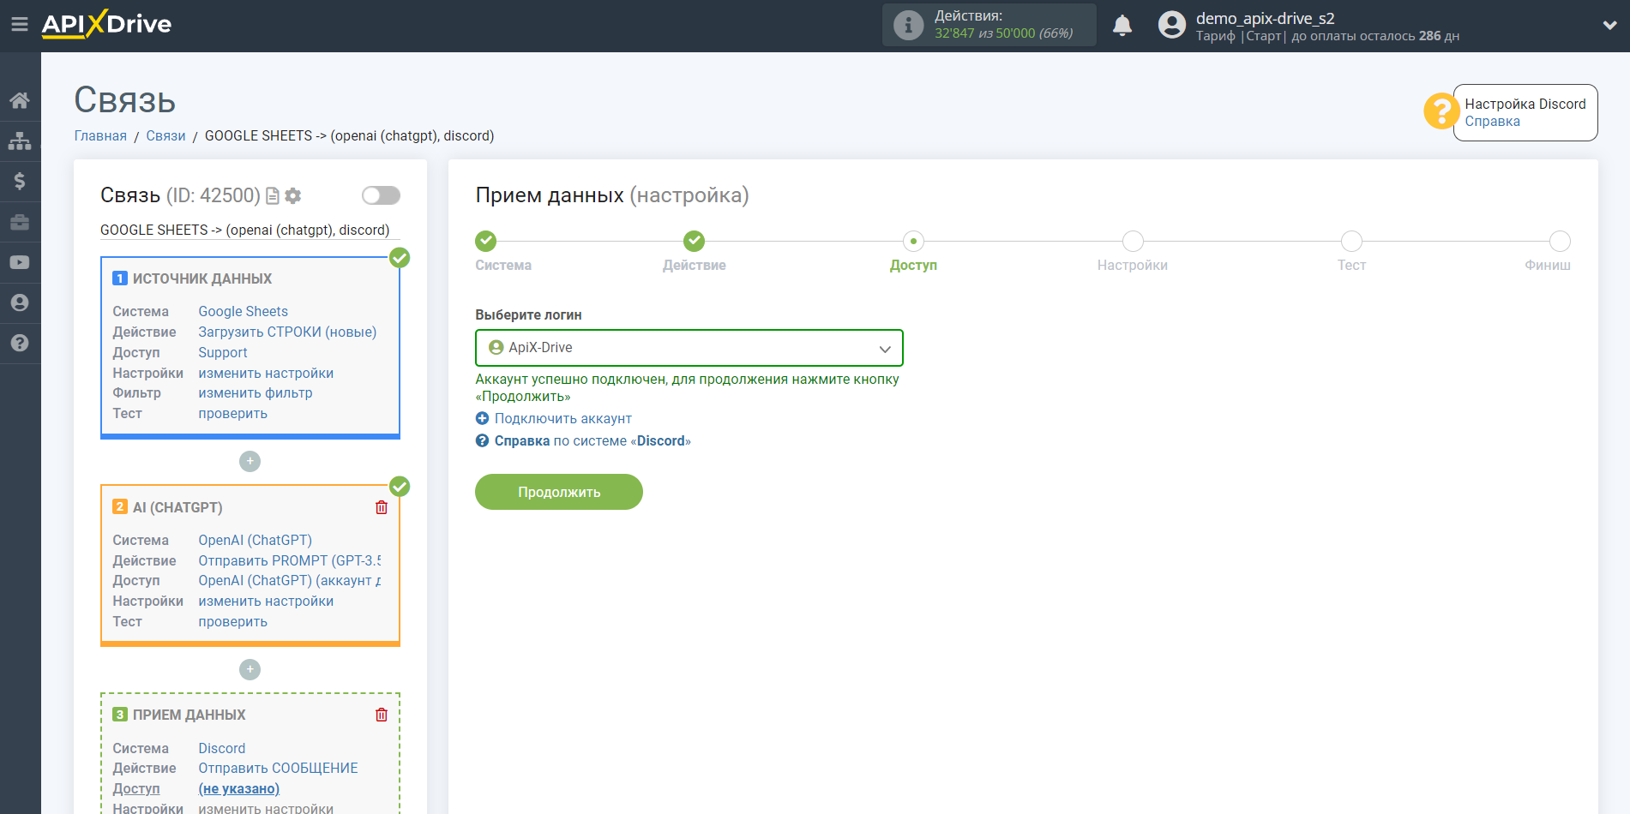Click the OpenAI (ChatGPT) system link
Viewport: 1630px width, 814px height.
255,541
